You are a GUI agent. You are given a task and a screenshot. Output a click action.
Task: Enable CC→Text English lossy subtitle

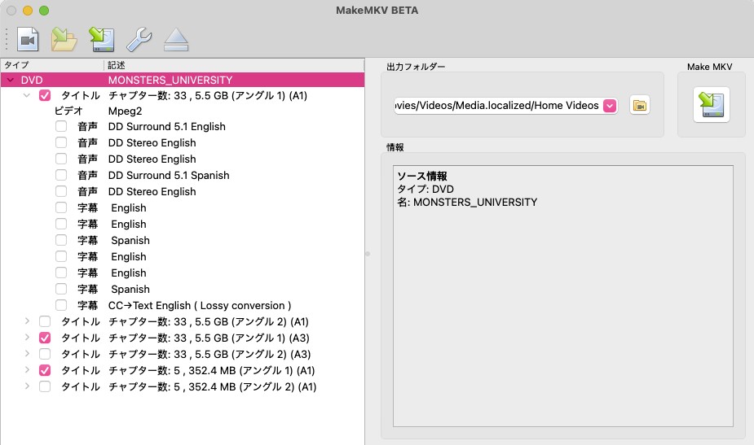click(61, 305)
